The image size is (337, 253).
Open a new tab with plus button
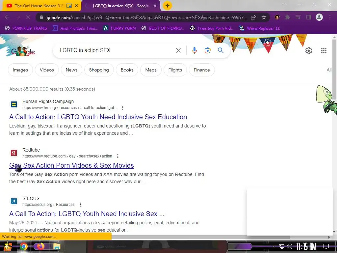coord(168,6)
